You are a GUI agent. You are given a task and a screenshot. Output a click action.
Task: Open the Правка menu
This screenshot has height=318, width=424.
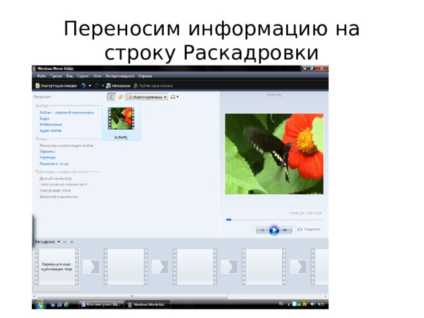click(x=56, y=76)
